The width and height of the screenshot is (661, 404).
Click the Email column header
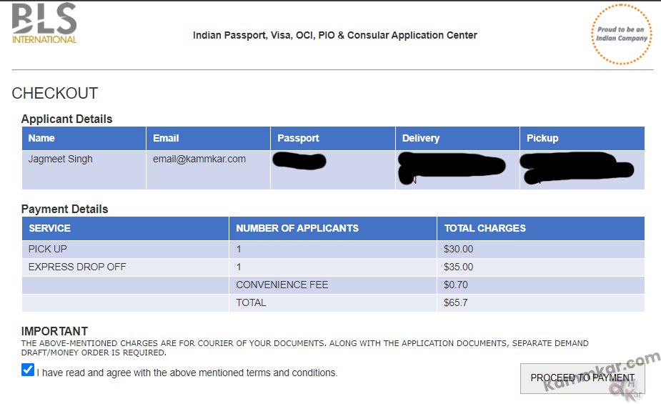208,138
